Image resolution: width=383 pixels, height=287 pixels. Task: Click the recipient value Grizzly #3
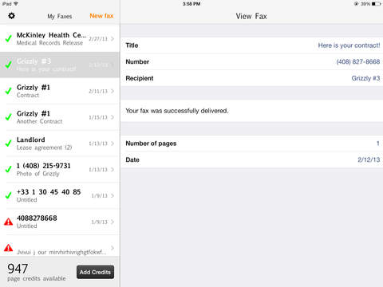pyautogui.click(x=365, y=78)
